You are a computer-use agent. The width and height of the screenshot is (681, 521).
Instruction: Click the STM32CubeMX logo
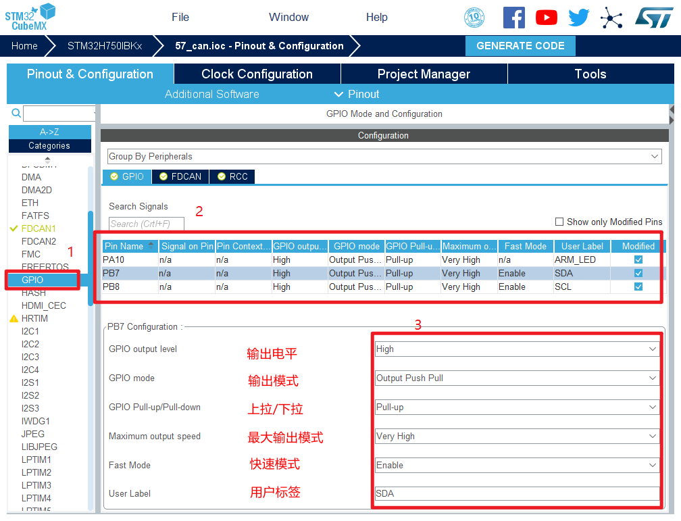[30, 16]
